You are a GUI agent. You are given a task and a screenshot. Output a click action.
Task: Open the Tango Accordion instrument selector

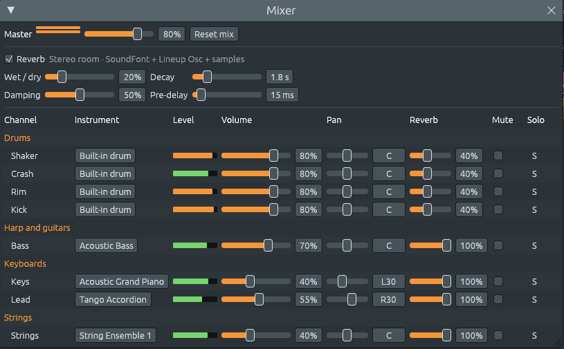pyautogui.click(x=113, y=299)
